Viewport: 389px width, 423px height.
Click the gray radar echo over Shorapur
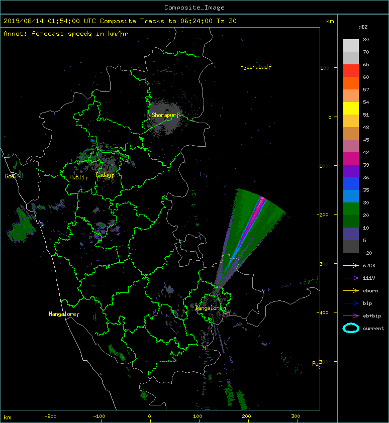pos(165,118)
